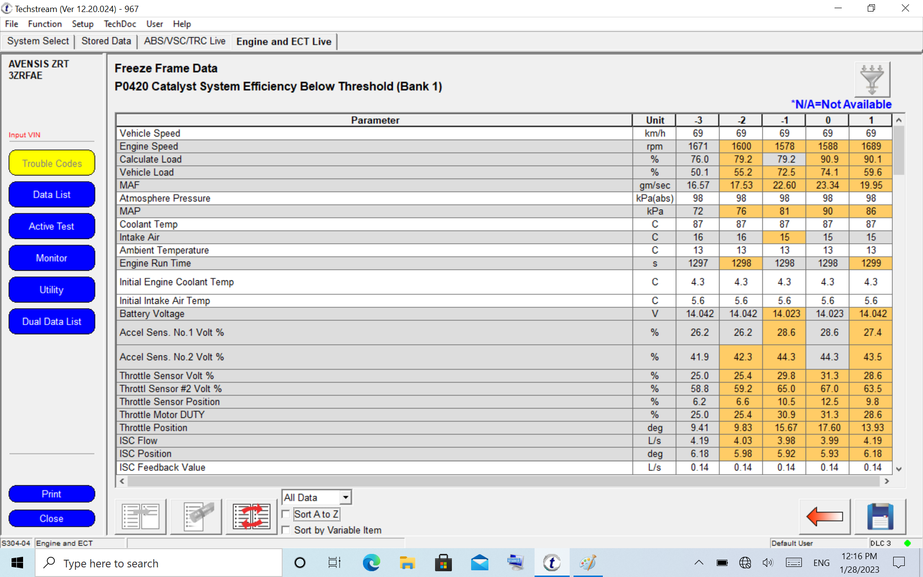Viewport: 923px width, 577px height.
Task: Switch to the Stored Data tab
Action: [x=106, y=41]
